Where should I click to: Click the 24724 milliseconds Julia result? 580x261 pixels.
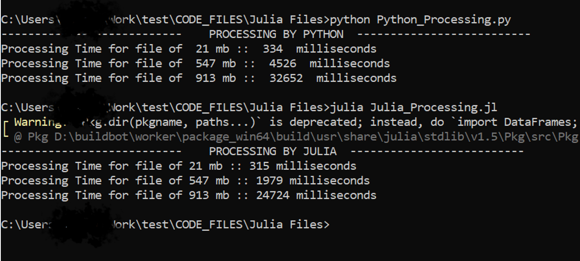pos(316,195)
